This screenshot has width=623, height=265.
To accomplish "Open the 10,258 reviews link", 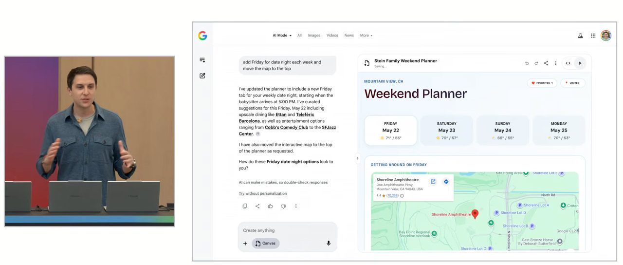I will click(x=392, y=196).
